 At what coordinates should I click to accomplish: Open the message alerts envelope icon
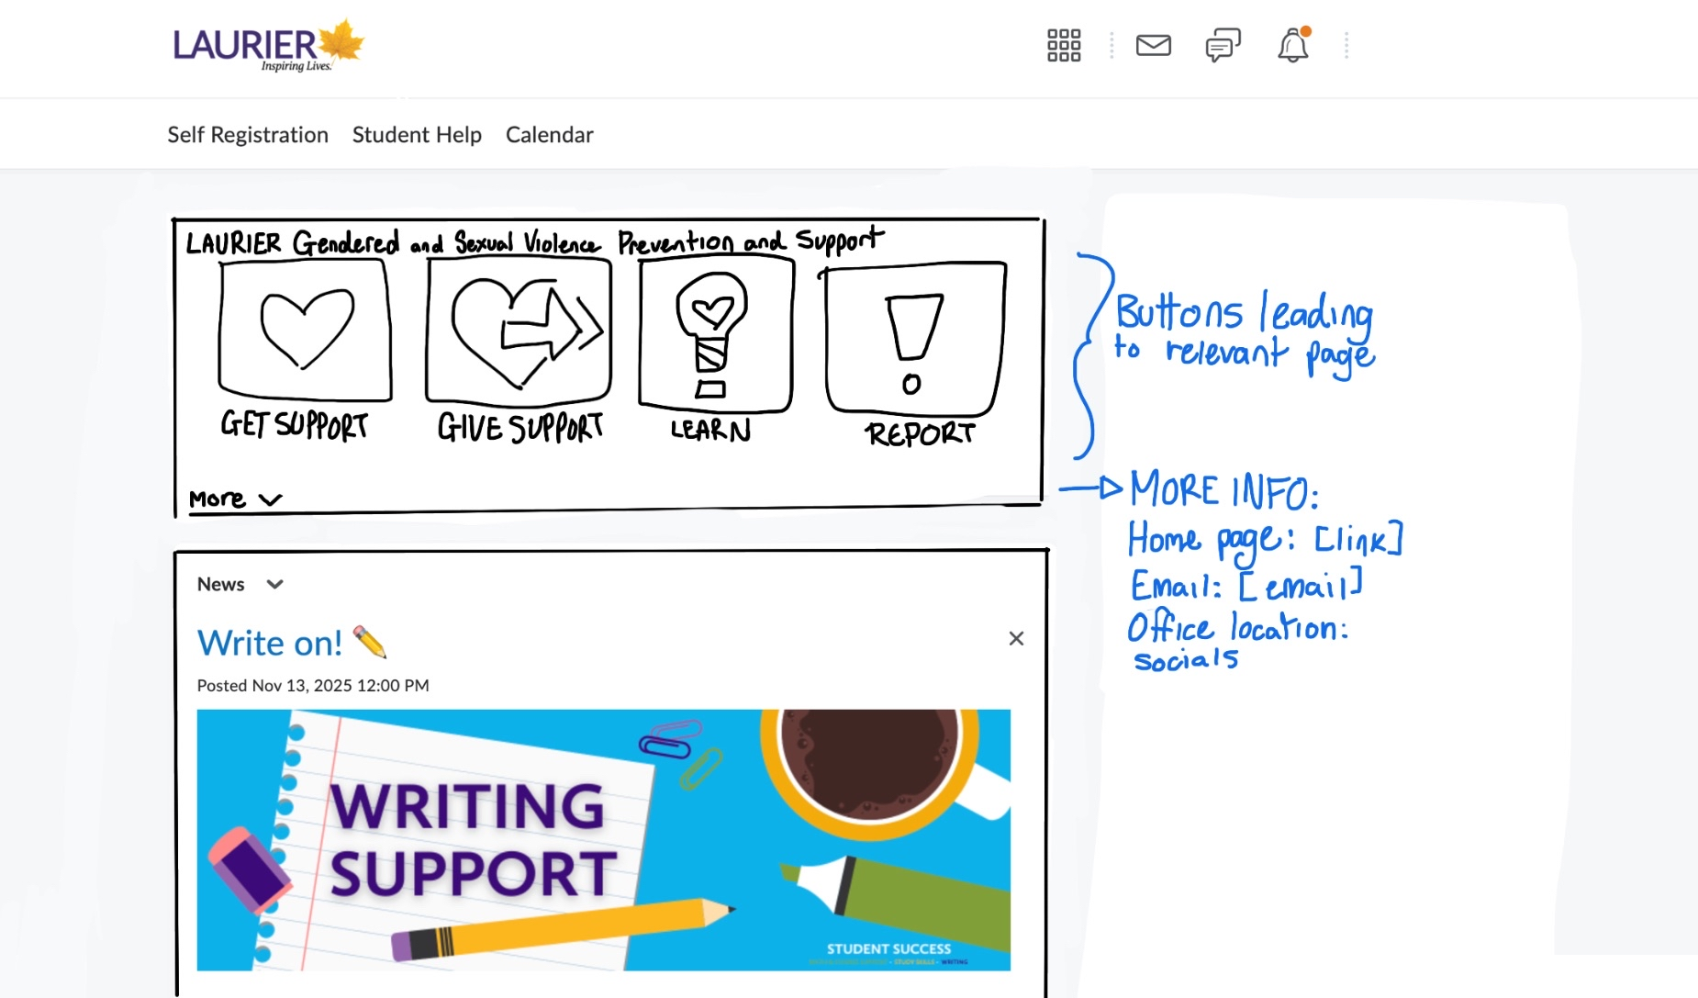[1154, 45]
